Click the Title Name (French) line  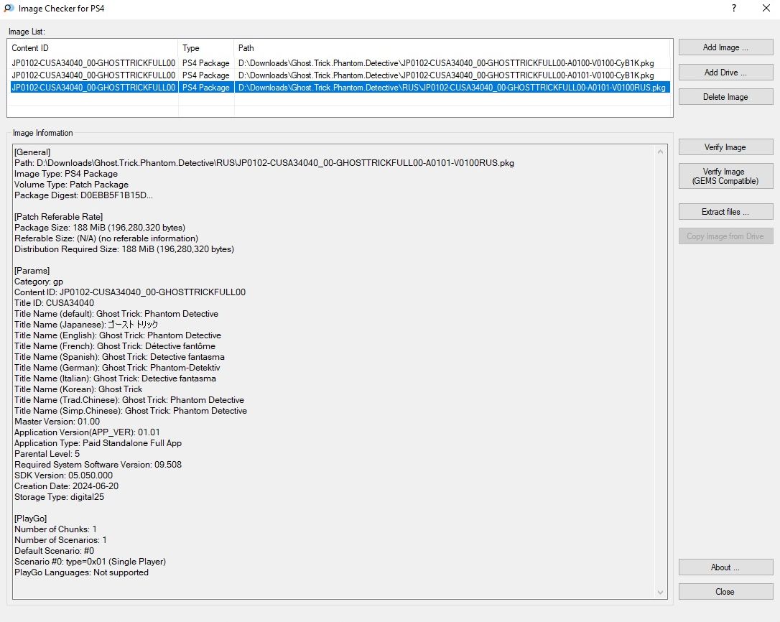pos(115,346)
